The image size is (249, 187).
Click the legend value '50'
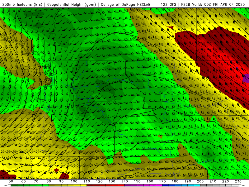(11, 181)
